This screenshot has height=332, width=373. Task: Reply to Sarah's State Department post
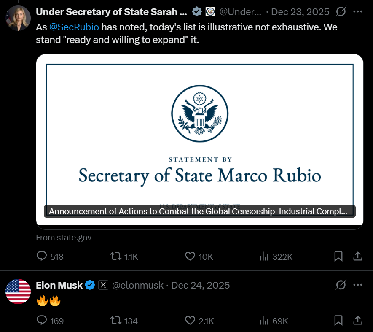(42, 256)
